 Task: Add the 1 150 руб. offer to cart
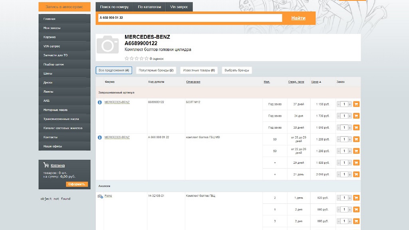tap(356, 104)
